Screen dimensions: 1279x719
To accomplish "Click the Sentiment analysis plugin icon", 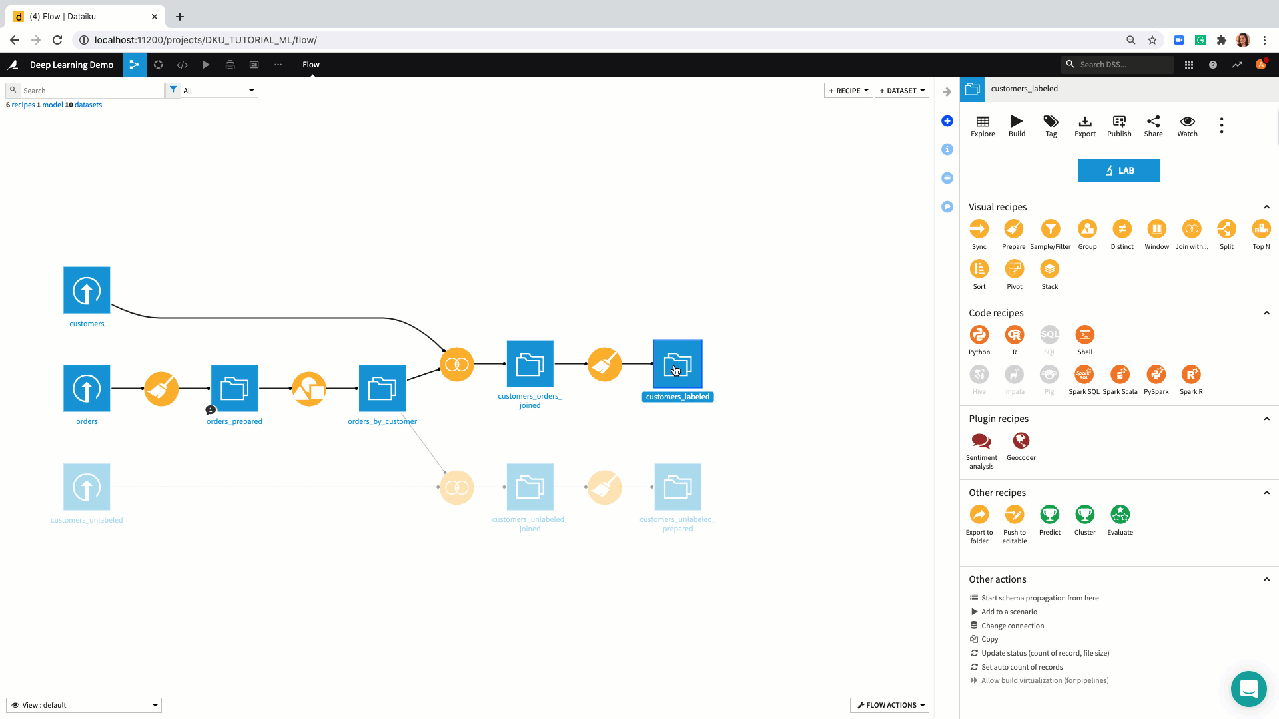I will (x=981, y=441).
